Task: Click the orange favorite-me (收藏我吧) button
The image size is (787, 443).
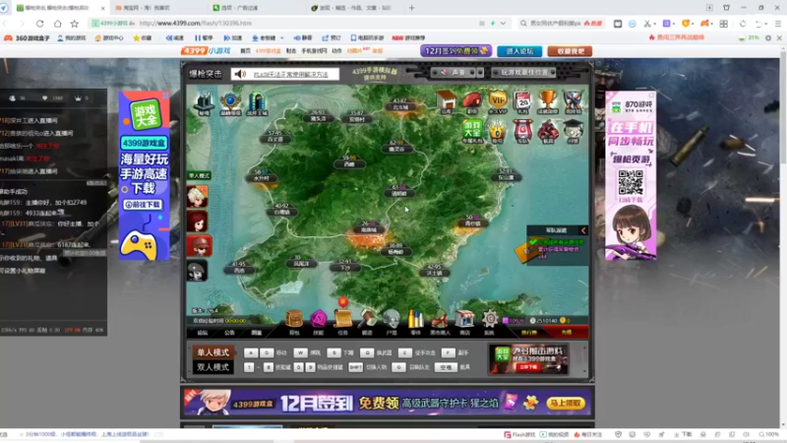Action: (570, 51)
